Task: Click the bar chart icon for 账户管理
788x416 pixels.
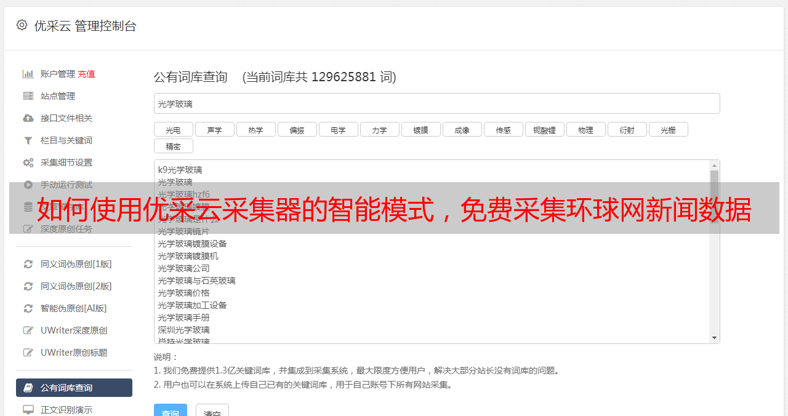Action: point(28,74)
